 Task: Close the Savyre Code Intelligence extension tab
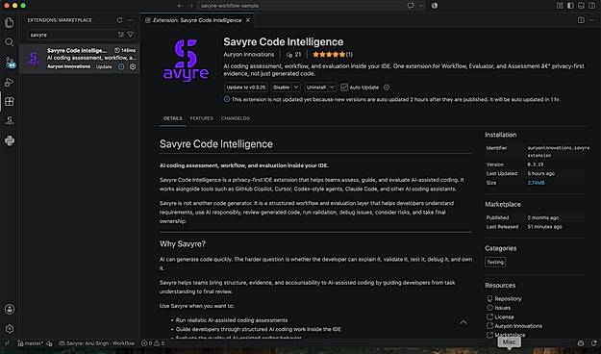(248, 20)
